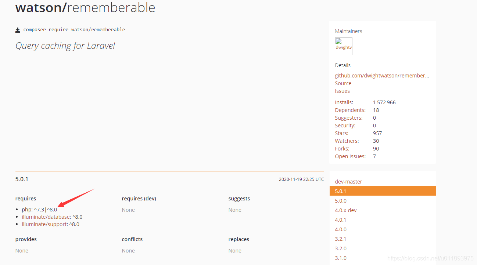477x265 pixels.
Task: Click Query caching for Laravel description
Action: tap(65, 46)
